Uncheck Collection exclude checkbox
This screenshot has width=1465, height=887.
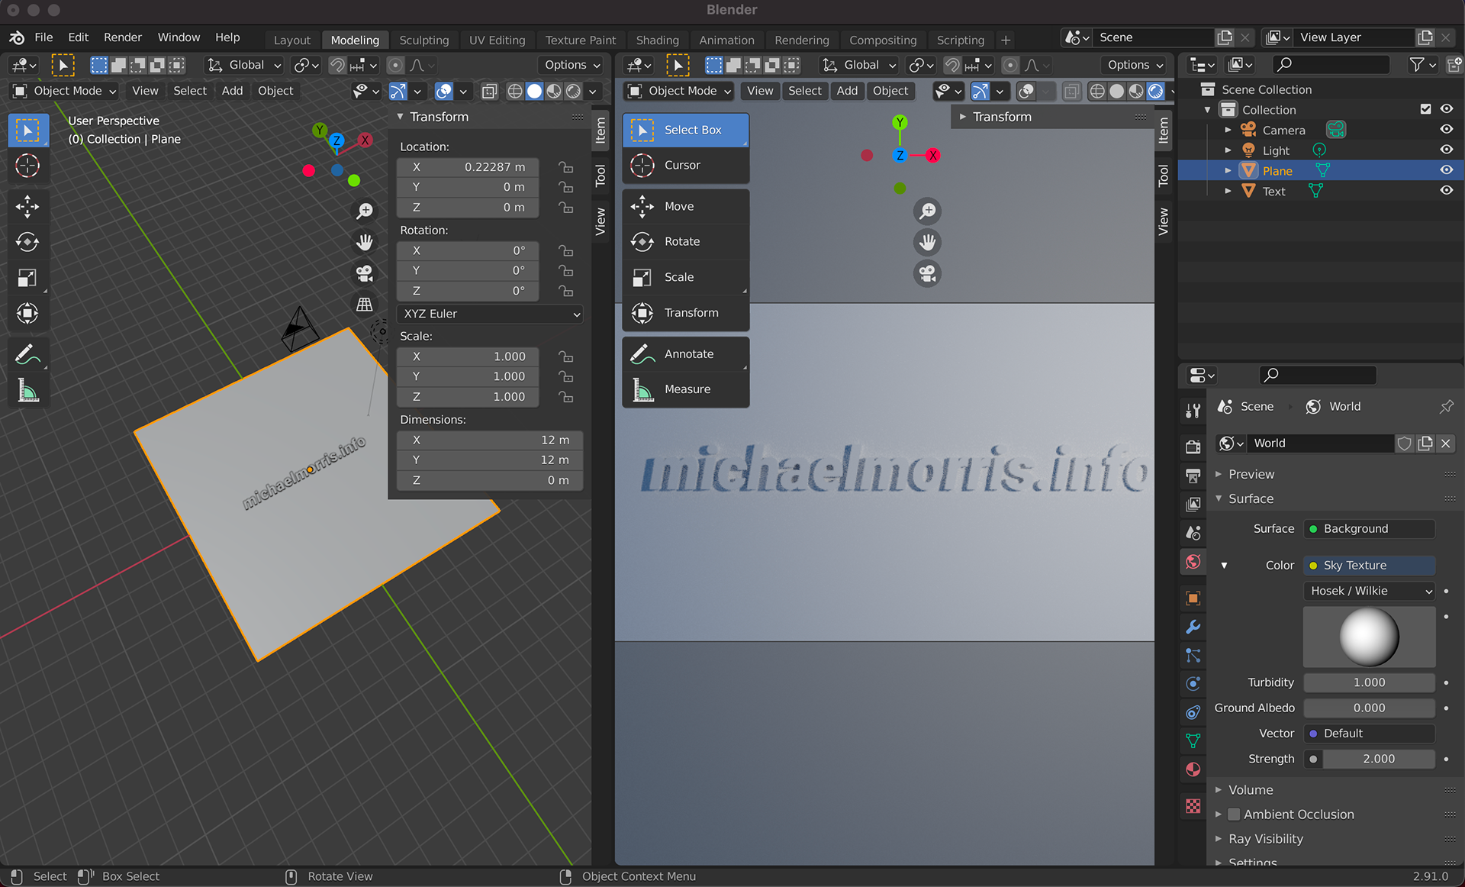point(1425,109)
